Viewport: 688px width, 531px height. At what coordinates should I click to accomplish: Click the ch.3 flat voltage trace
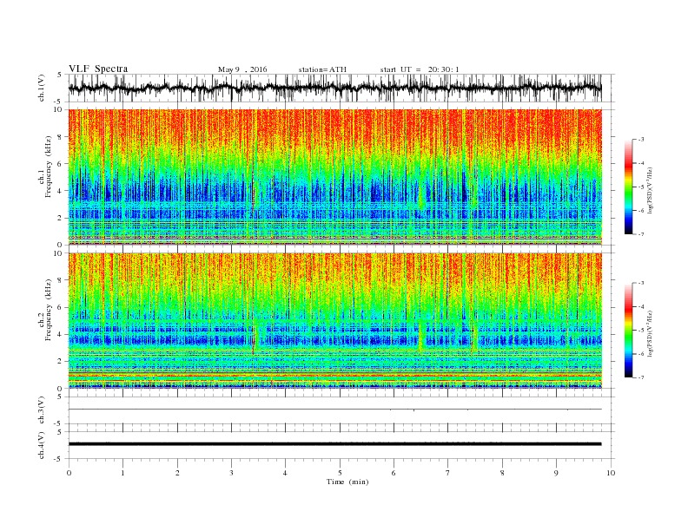334,410
